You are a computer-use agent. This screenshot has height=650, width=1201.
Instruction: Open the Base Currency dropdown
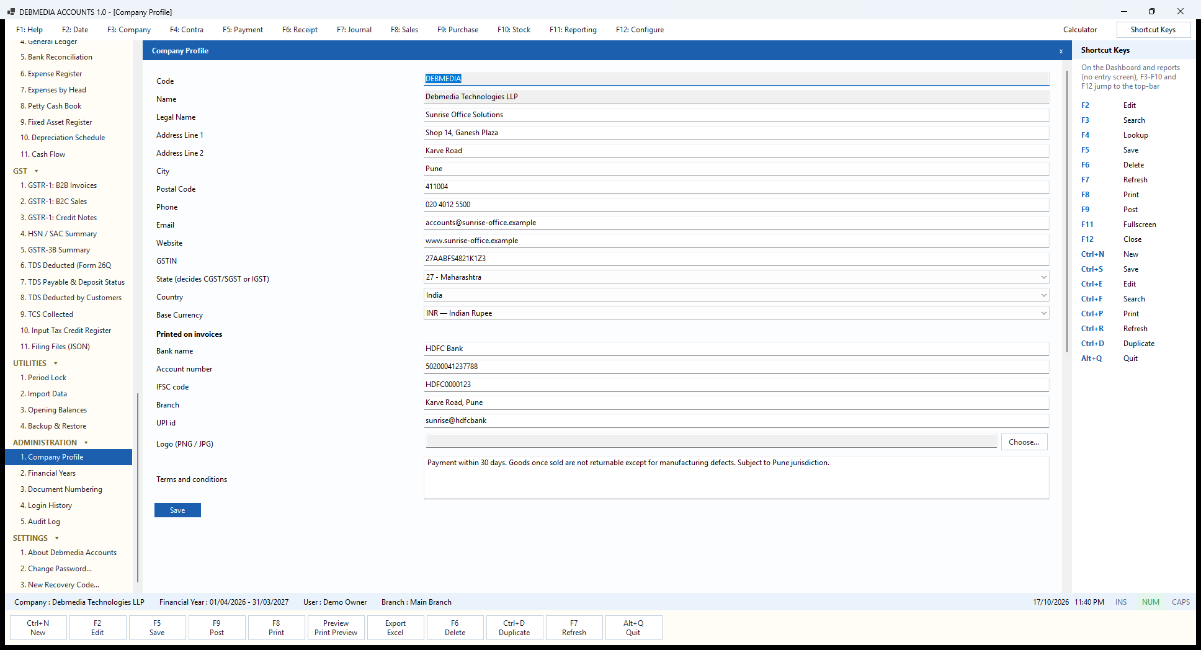pyautogui.click(x=736, y=313)
